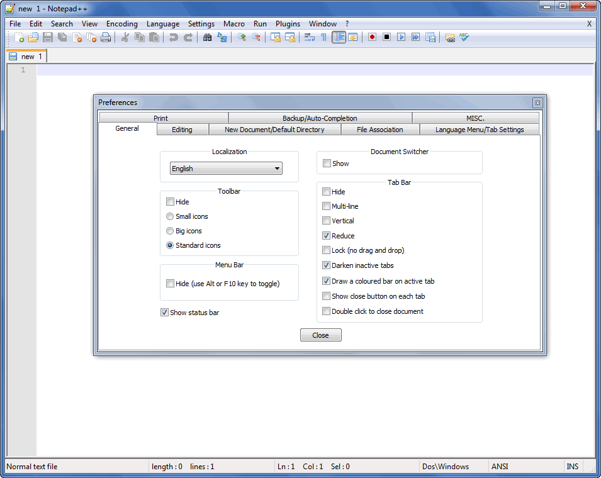Click the New file toolbar icon

point(19,38)
